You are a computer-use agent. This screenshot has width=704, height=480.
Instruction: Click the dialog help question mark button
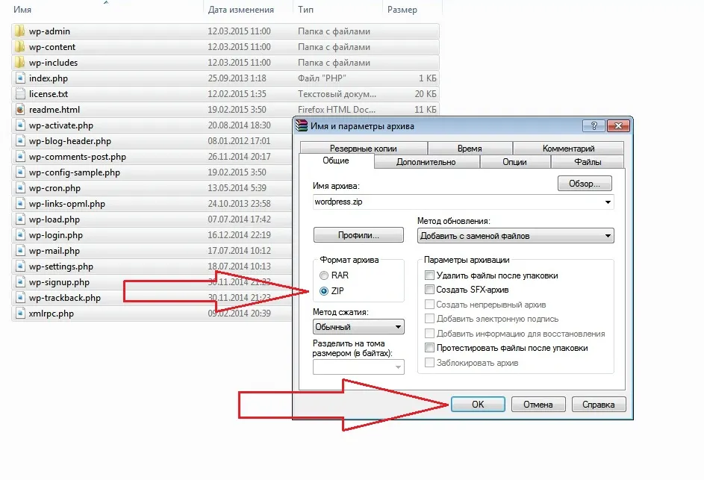[594, 125]
